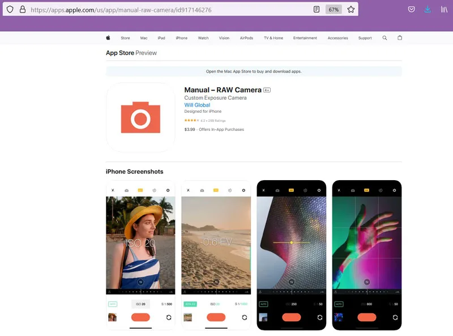
Task: Open the downloads arrow icon
Action: point(428,10)
